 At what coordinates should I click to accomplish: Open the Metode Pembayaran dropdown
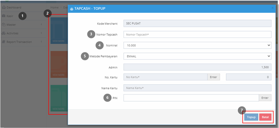pos(197,56)
